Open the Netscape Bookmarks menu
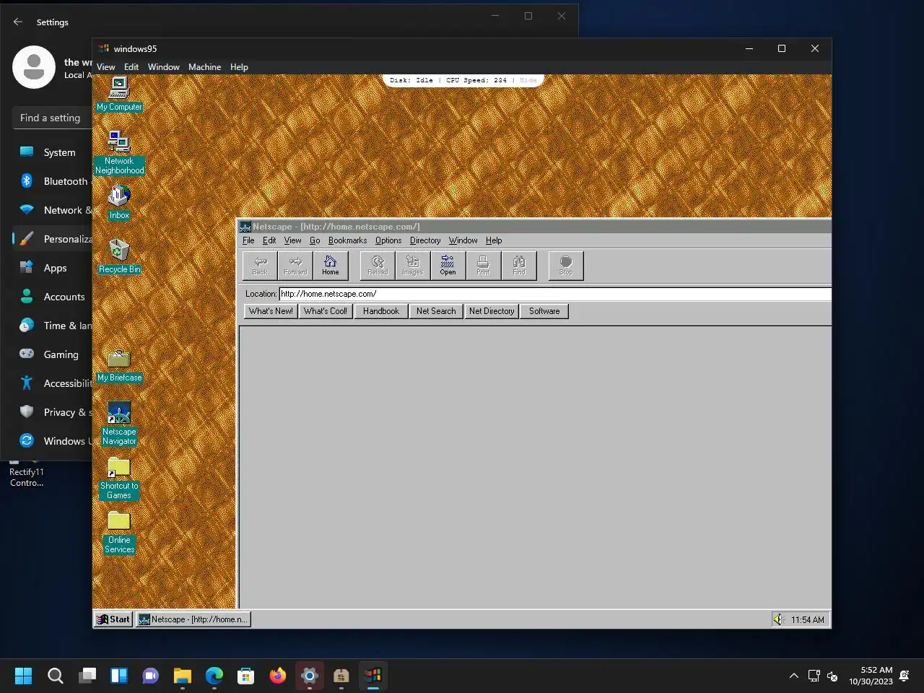 tap(347, 240)
